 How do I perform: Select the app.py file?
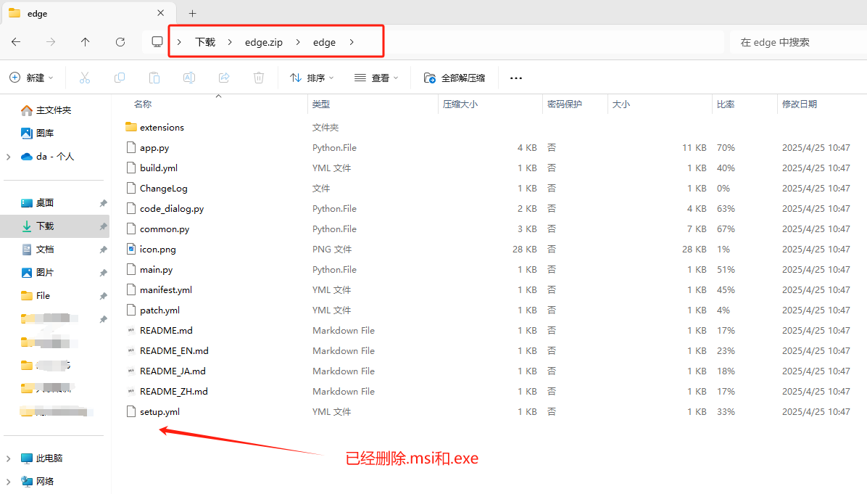coord(154,148)
